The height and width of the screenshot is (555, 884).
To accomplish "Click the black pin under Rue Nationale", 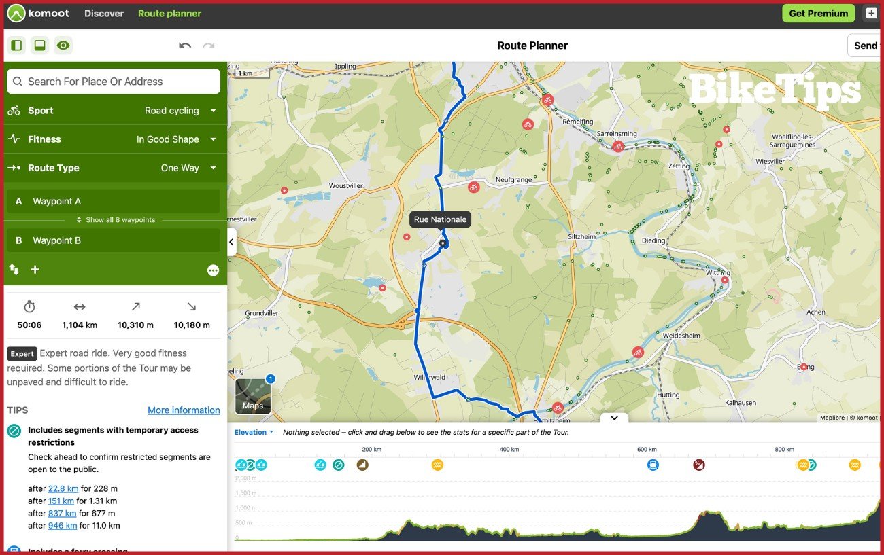I will click(443, 243).
